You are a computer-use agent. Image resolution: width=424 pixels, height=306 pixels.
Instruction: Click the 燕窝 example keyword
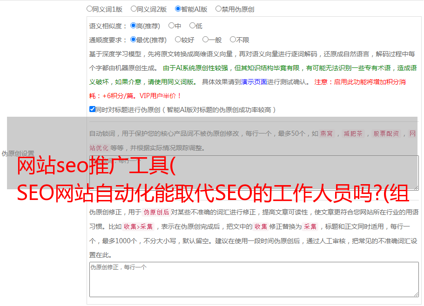click(x=326, y=133)
